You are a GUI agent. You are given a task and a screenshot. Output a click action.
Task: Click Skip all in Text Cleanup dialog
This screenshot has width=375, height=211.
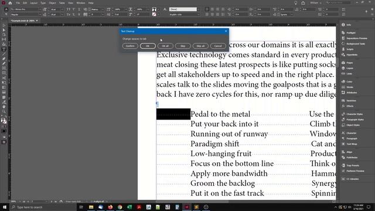pos(200,46)
